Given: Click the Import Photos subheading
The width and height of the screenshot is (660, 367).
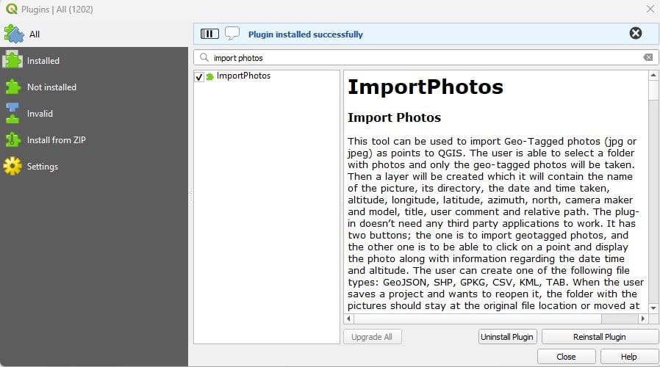Looking at the screenshot, I should (395, 117).
